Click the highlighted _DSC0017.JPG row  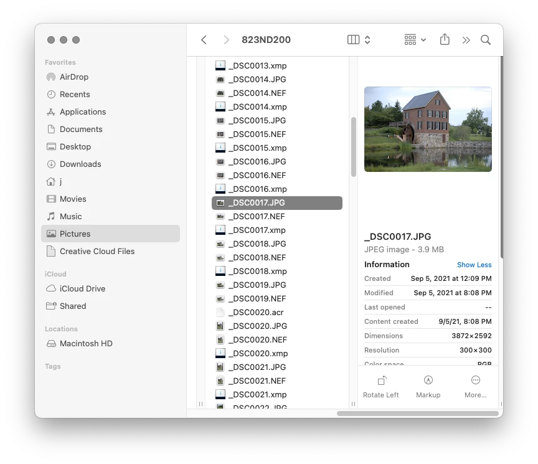[x=277, y=203]
